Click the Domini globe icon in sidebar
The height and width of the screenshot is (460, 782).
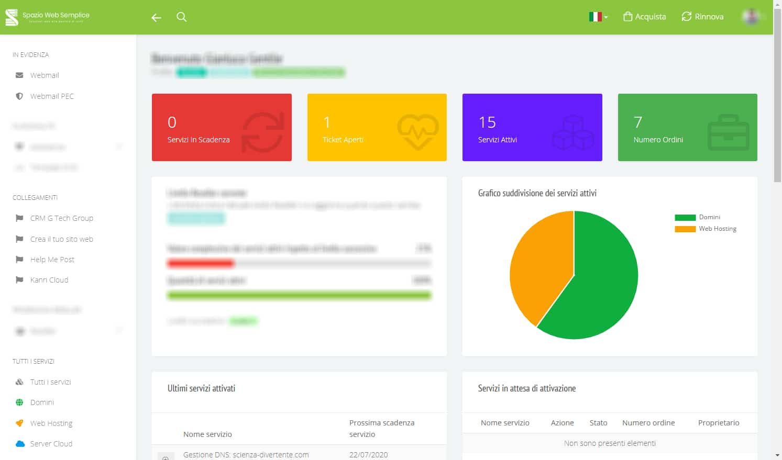pyautogui.click(x=19, y=402)
